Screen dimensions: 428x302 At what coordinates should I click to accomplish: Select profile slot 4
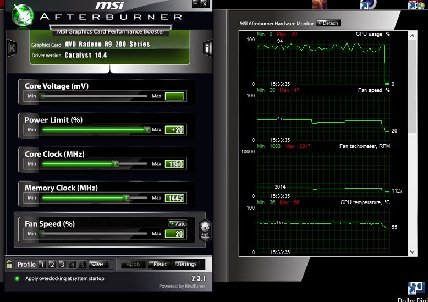72,264
